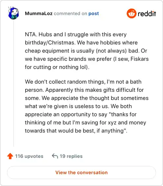Open MummaLoz's Snoo avatar image
This screenshot has width=163, height=186.
pyautogui.click(x=13, y=13)
